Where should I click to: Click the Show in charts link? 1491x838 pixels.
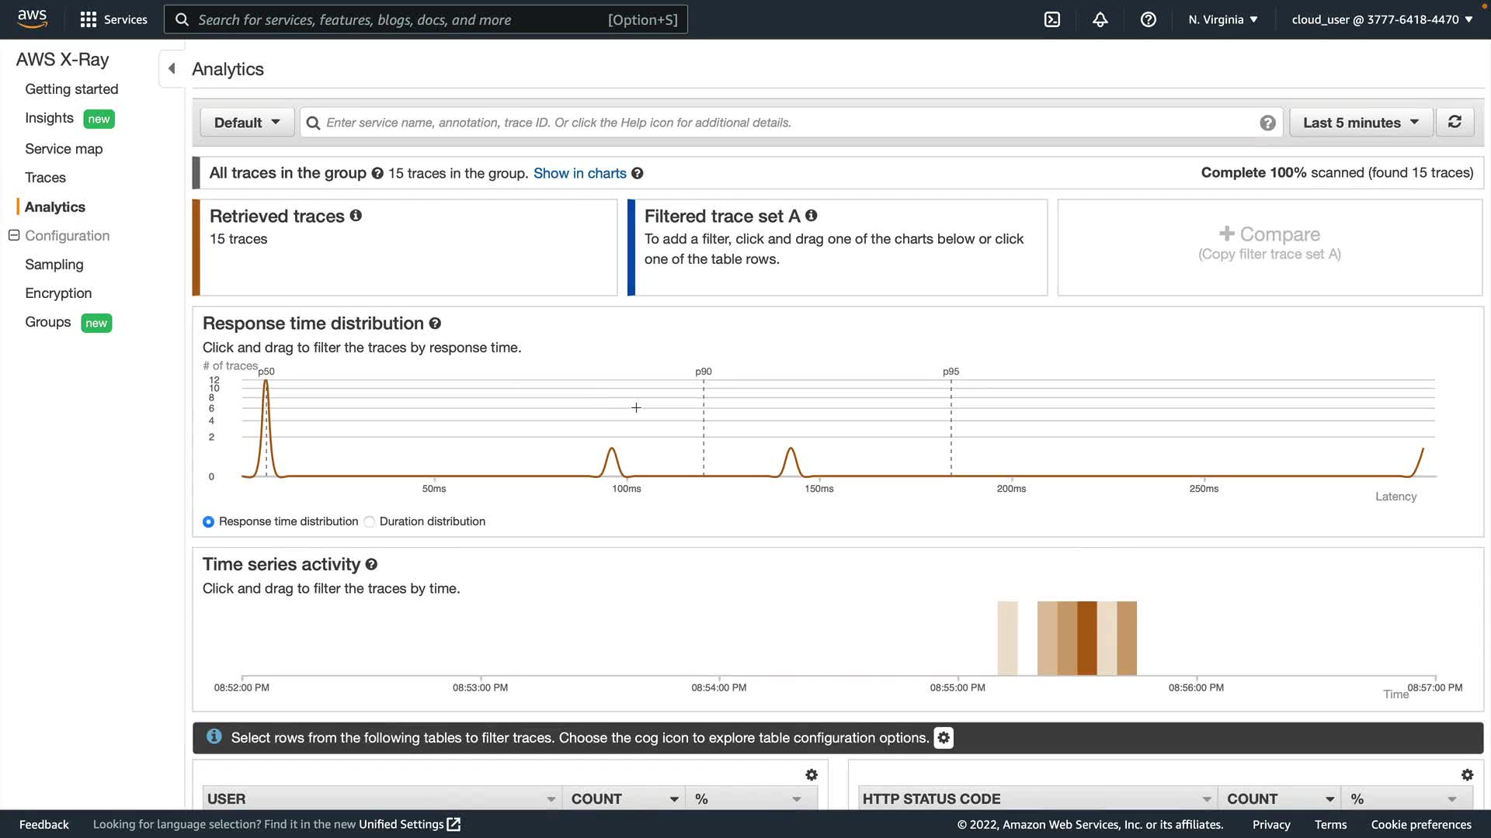click(579, 173)
